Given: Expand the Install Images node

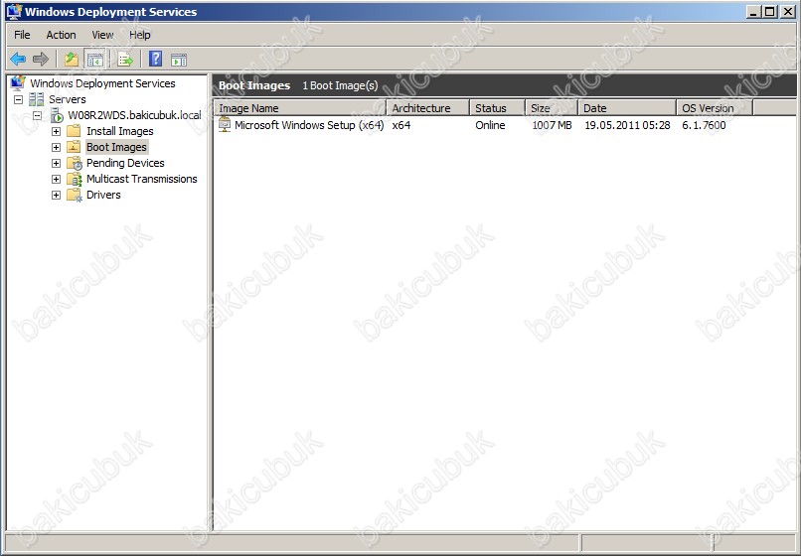Looking at the screenshot, I should tap(57, 131).
